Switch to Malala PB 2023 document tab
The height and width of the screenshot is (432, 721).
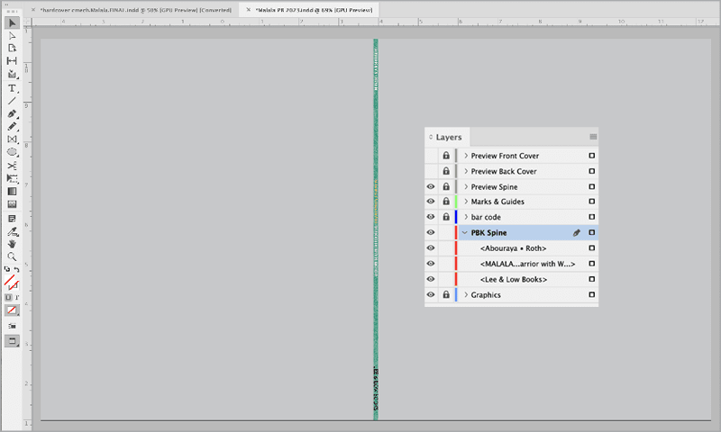click(314, 10)
